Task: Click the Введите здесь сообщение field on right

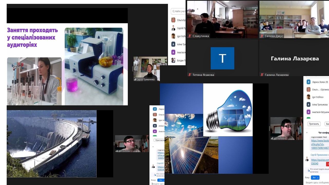Action: pyautogui.click(x=317, y=182)
